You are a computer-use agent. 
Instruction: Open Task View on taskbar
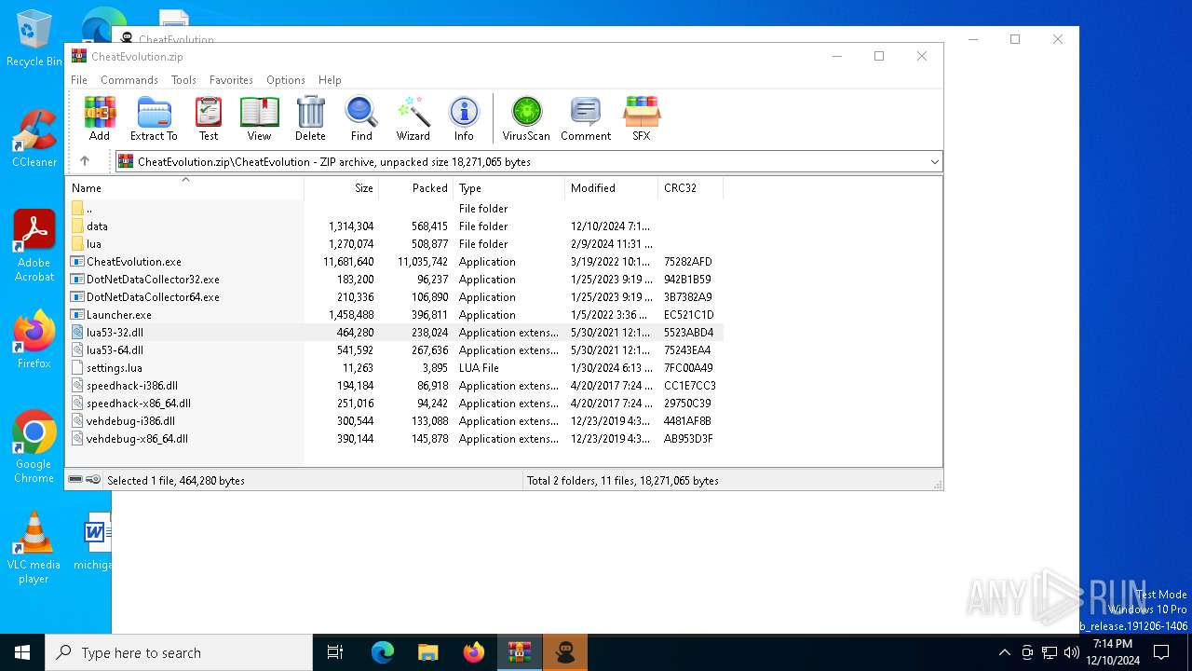335,652
